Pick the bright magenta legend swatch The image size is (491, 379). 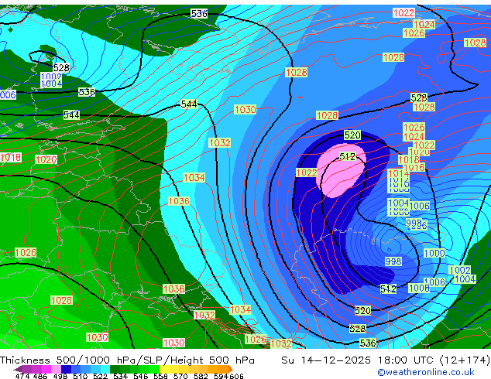[46, 369]
